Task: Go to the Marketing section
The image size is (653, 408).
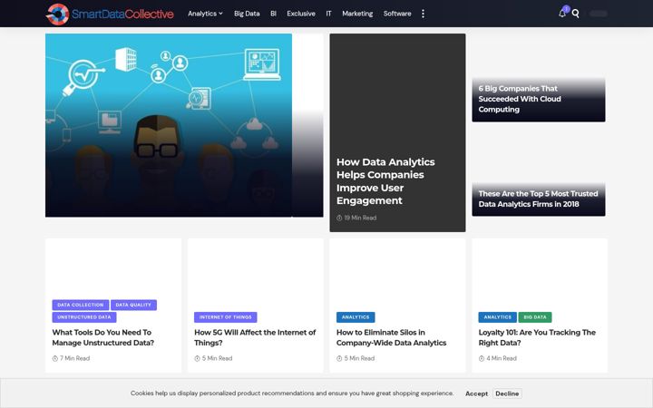Action: tap(357, 14)
